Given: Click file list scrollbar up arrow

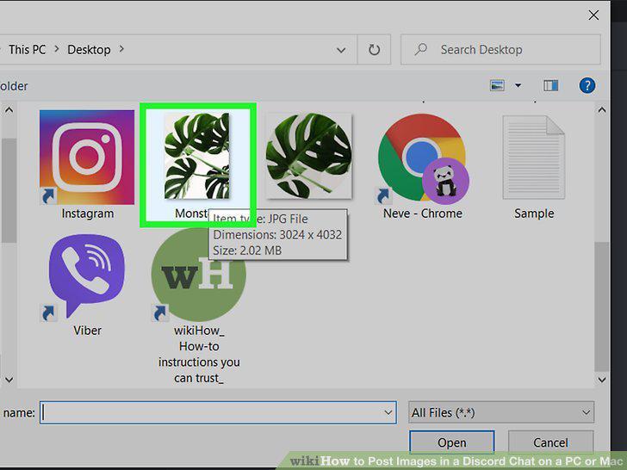Looking at the screenshot, I should [602, 110].
